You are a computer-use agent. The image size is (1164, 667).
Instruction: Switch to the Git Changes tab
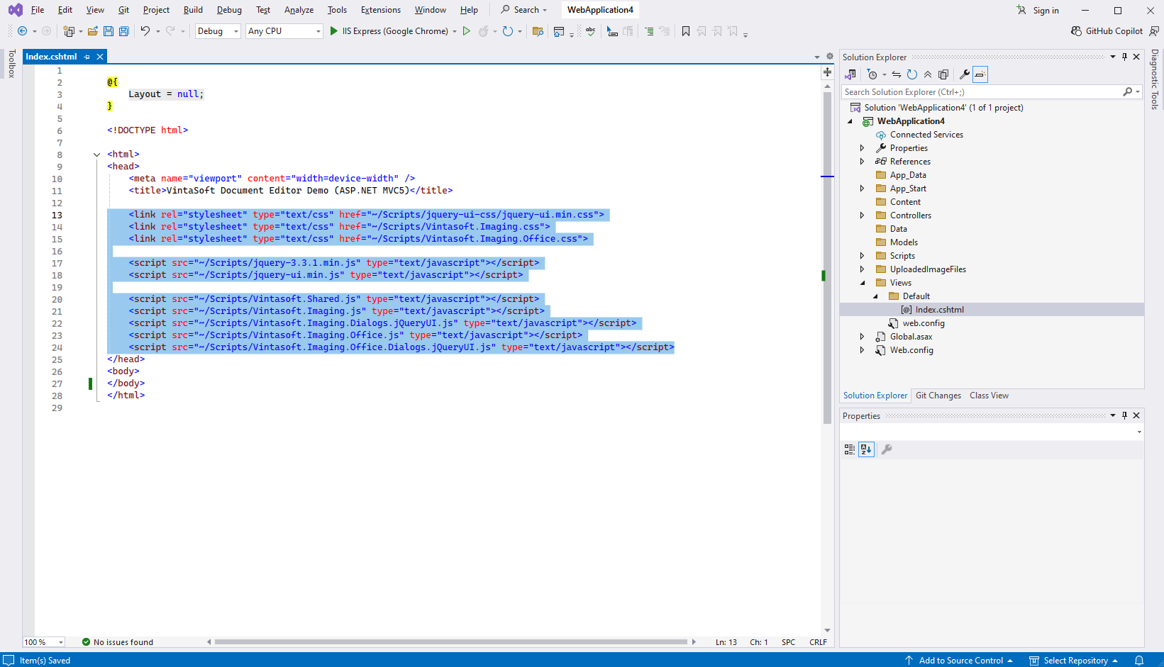click(938, 396)
